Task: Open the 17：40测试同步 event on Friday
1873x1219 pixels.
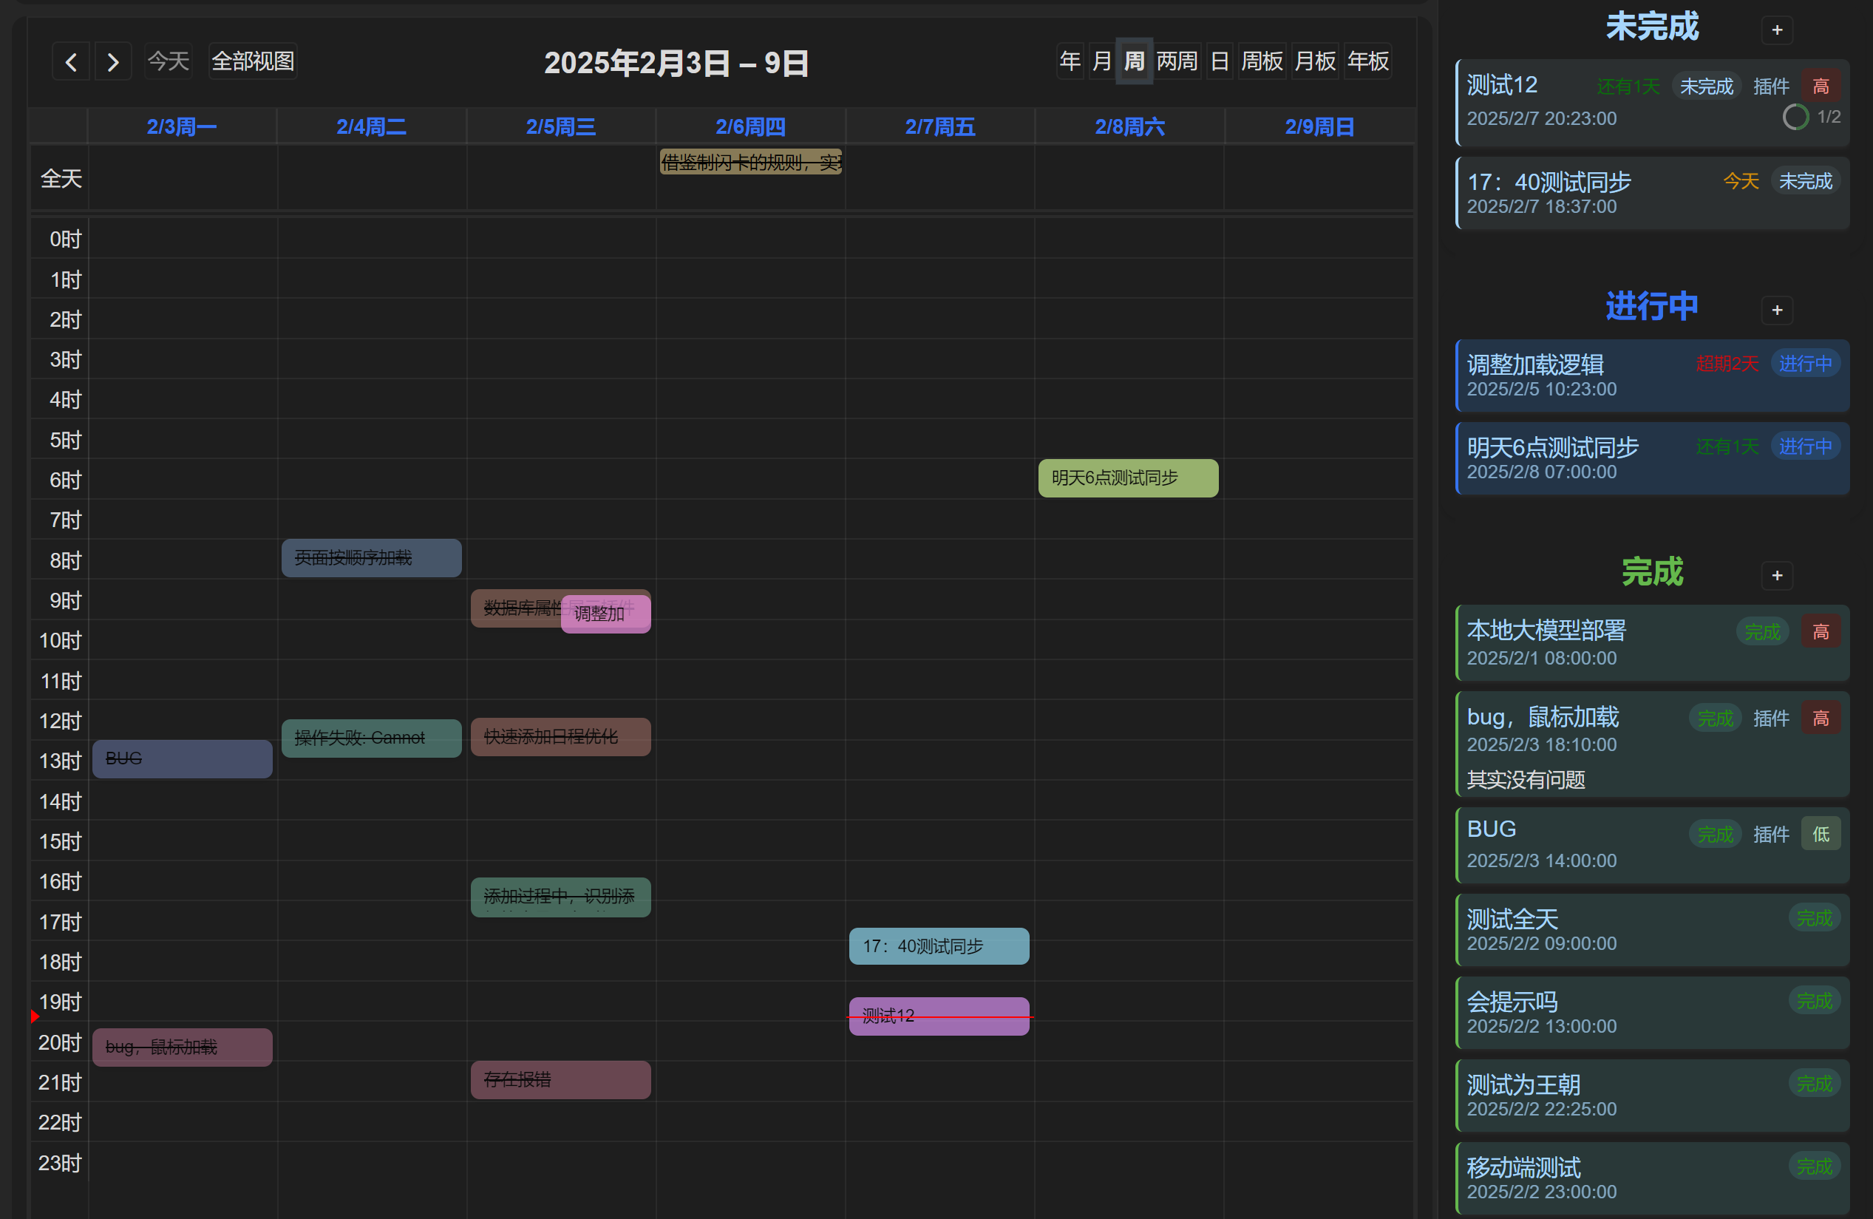Action: 938,946
